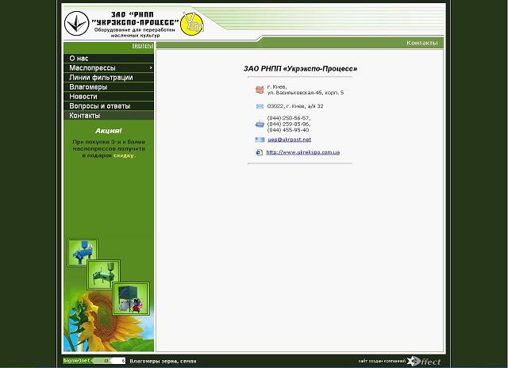Screen dimensions: 508x368
Task: Open the 'Влагомеры' menu item
Action: [x=109, y=87]
